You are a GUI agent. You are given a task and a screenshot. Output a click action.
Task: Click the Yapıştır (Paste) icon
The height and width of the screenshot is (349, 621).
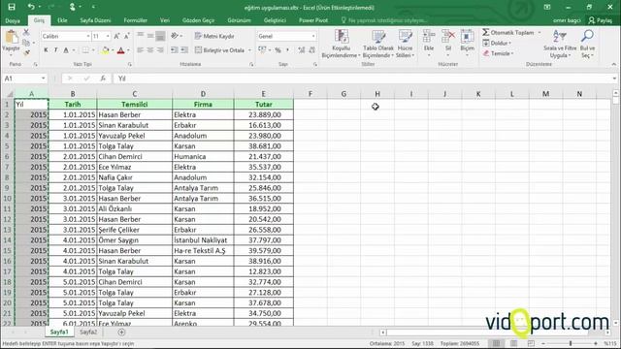click(11, 38)
